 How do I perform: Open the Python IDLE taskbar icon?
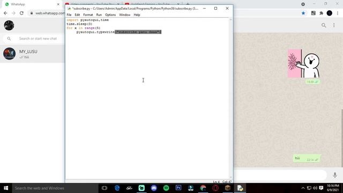[x=240, y=188]
